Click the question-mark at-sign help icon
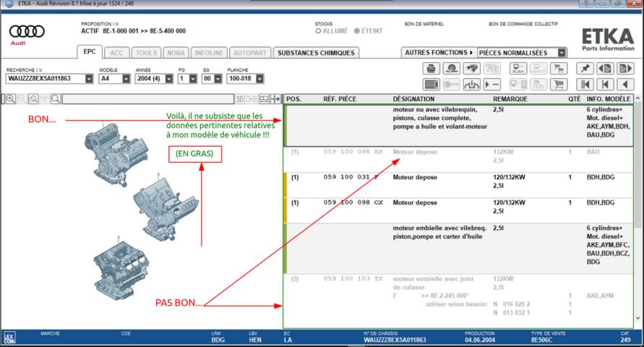 491,69
